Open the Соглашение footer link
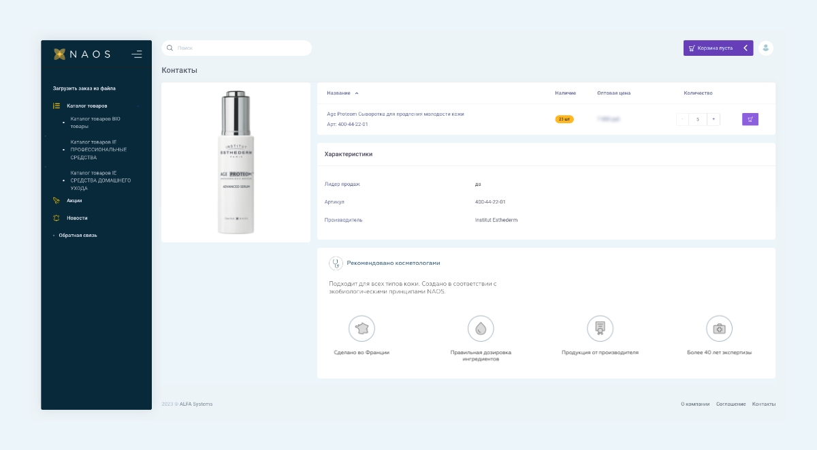 (731, 404)
